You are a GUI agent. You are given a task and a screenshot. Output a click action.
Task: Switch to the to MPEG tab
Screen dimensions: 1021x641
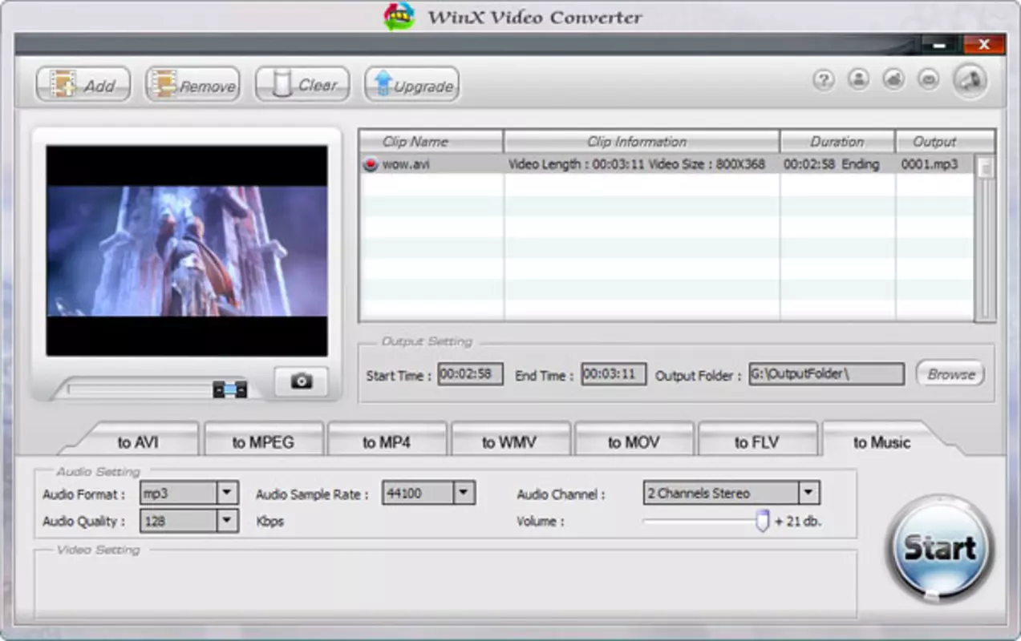pyautogui.click(x=263, y=441)
